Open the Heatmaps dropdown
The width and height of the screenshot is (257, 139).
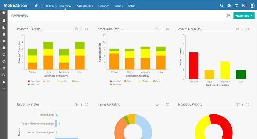(244, 16)
